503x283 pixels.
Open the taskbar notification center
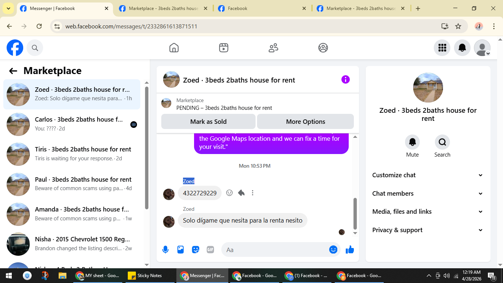coord(492,276)
